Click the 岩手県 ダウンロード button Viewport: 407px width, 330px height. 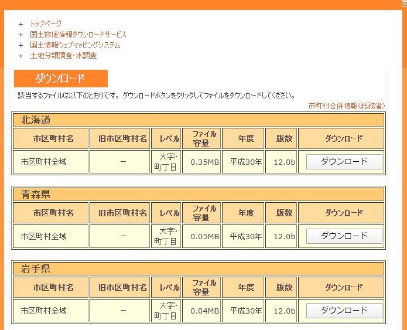344,311
